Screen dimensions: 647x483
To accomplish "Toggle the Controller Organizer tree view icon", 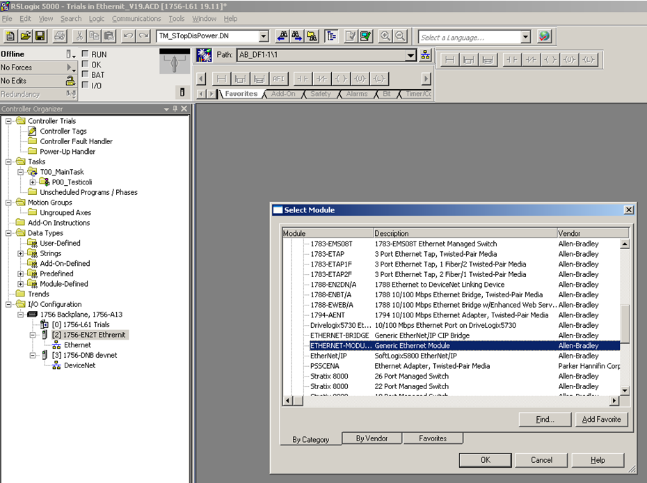I will [x=331, y=36].
